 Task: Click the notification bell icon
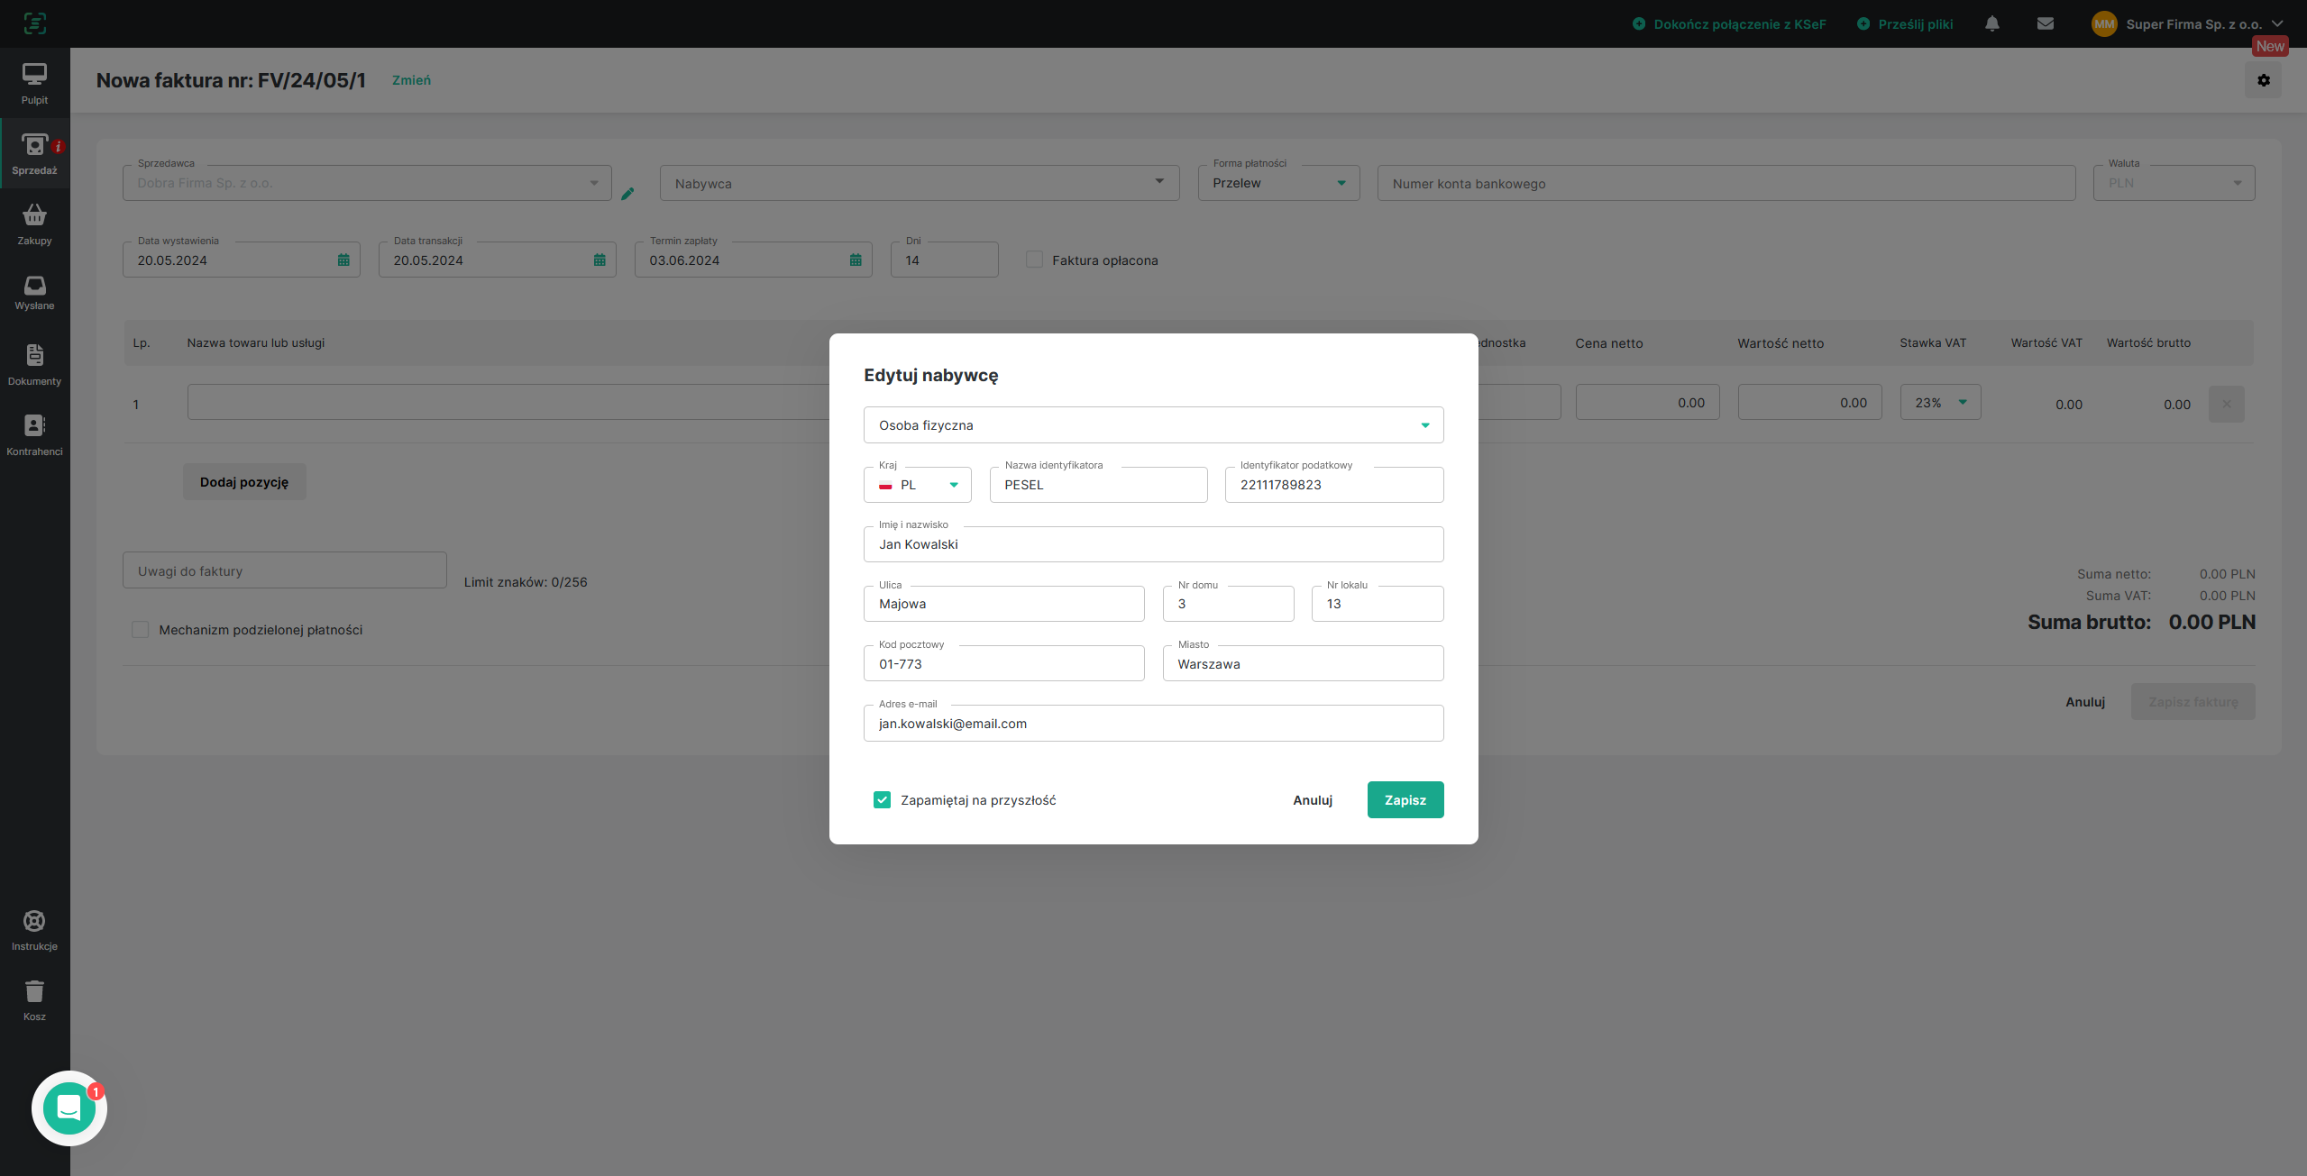click(1992, 24)
